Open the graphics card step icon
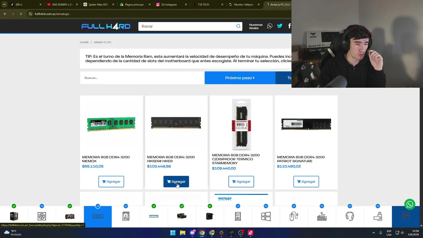Screen dimensions: 423x238 [x=182, y=217]
